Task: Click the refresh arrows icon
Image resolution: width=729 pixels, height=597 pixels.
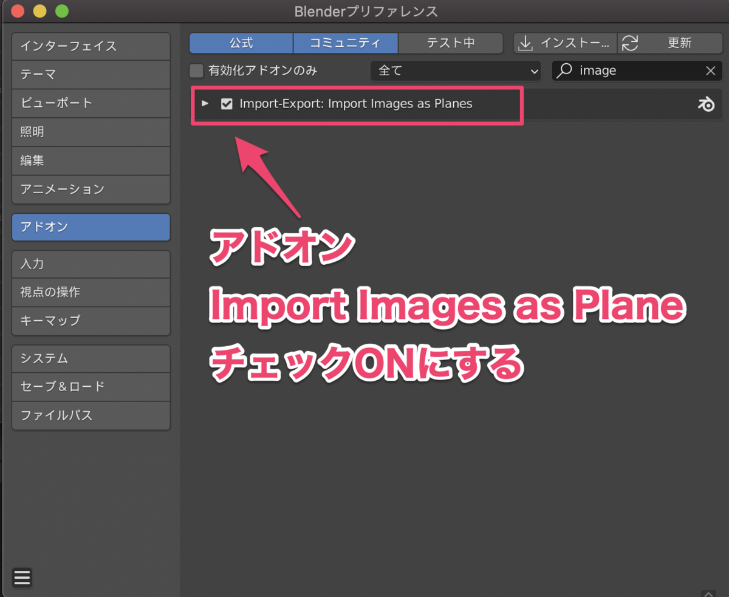Action: (630, 43)
